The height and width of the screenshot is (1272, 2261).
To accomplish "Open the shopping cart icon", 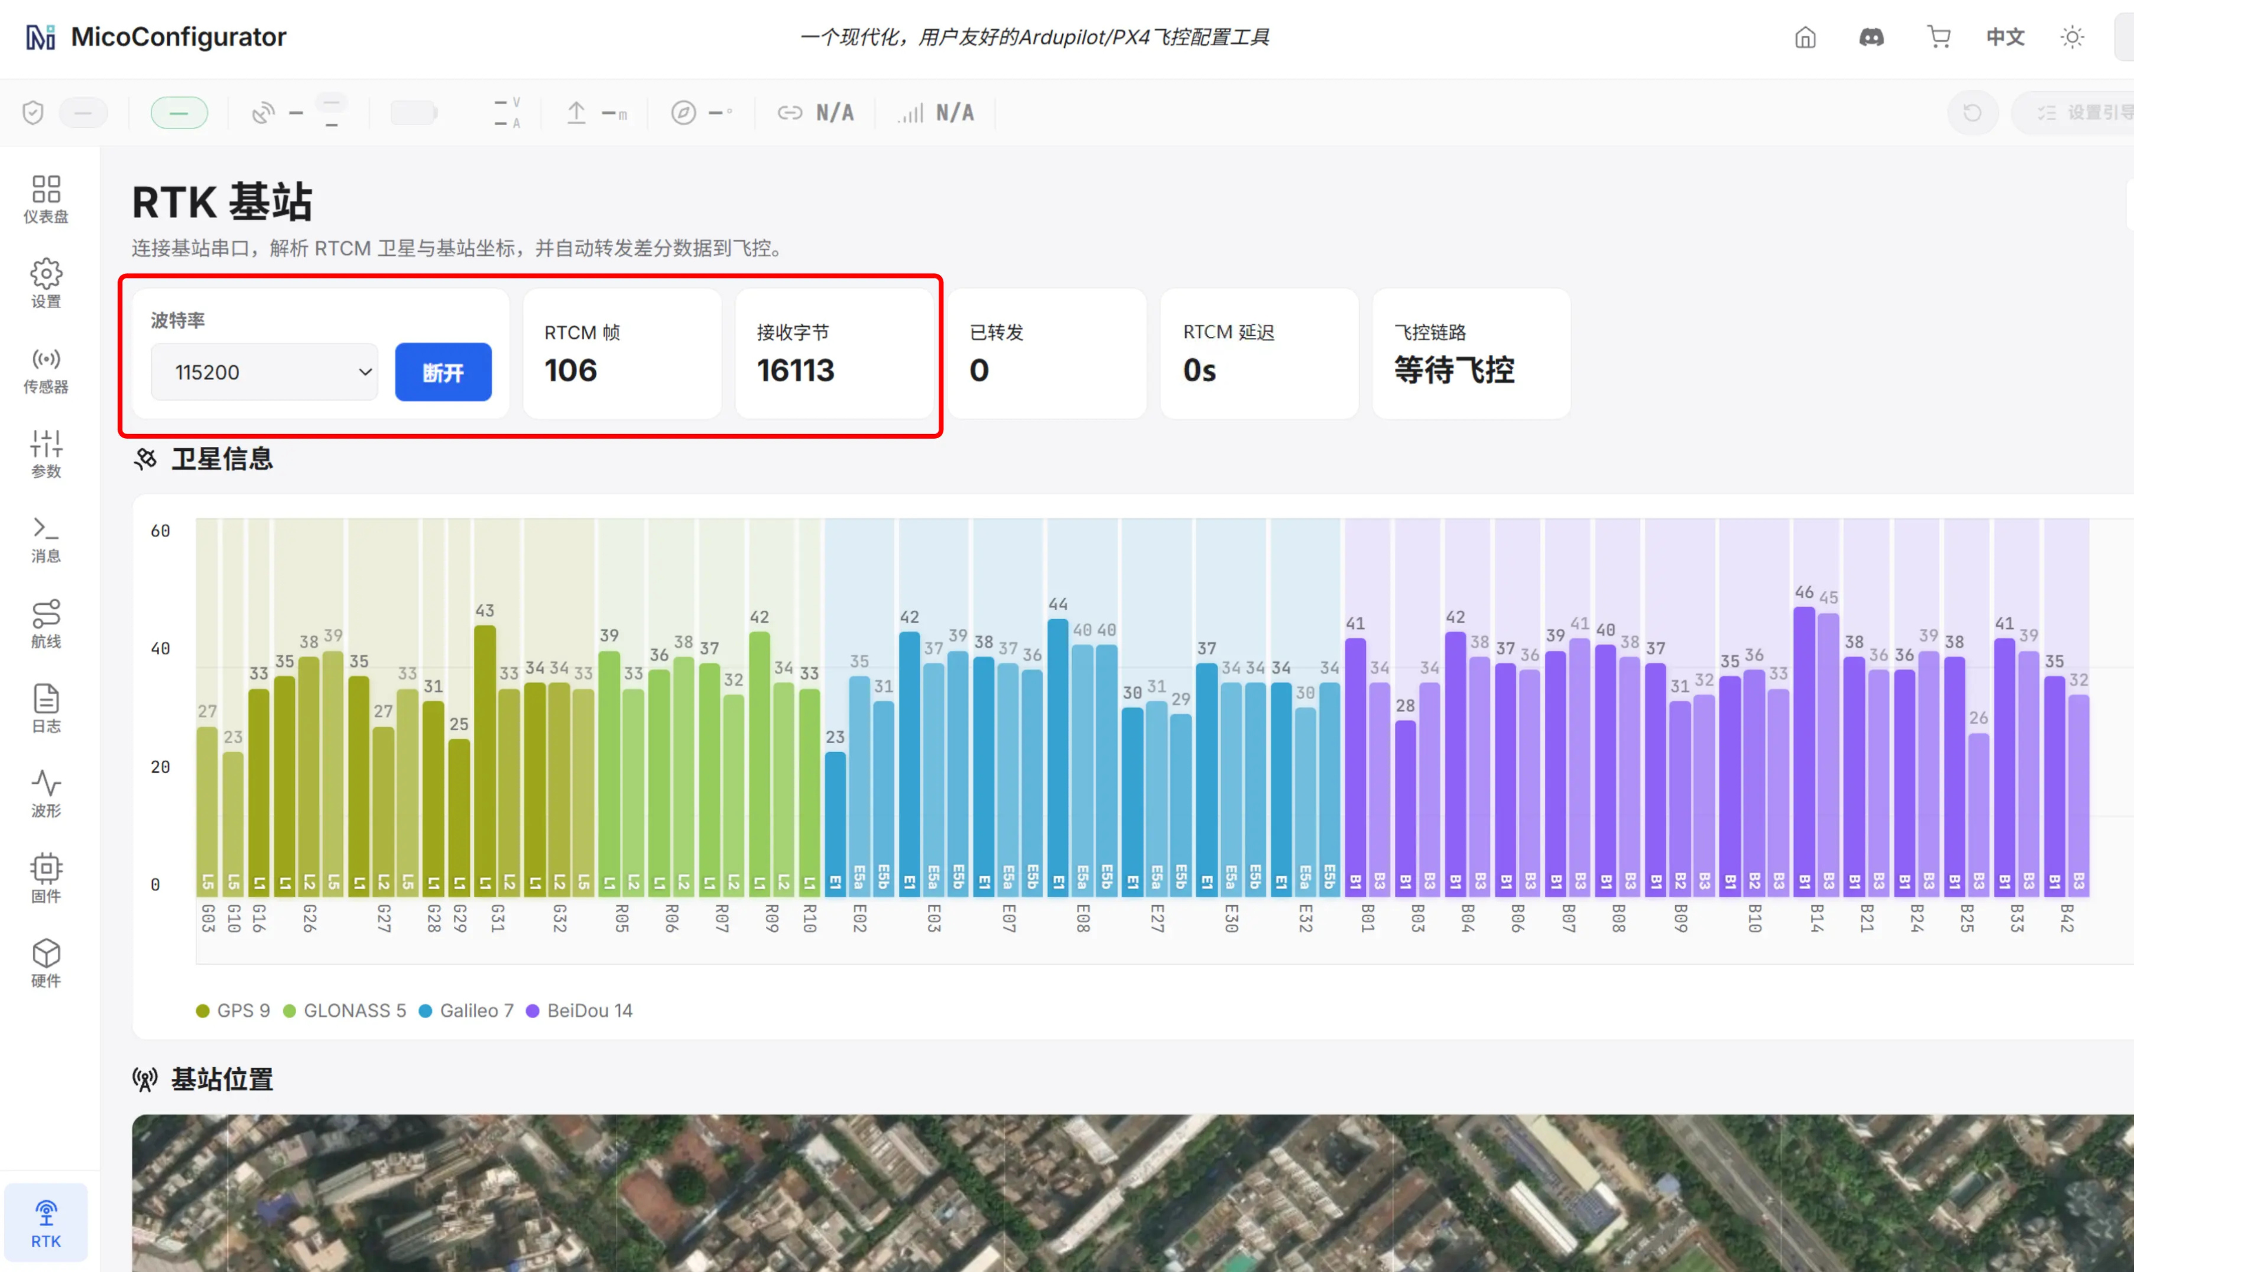I will point(1938,37).
